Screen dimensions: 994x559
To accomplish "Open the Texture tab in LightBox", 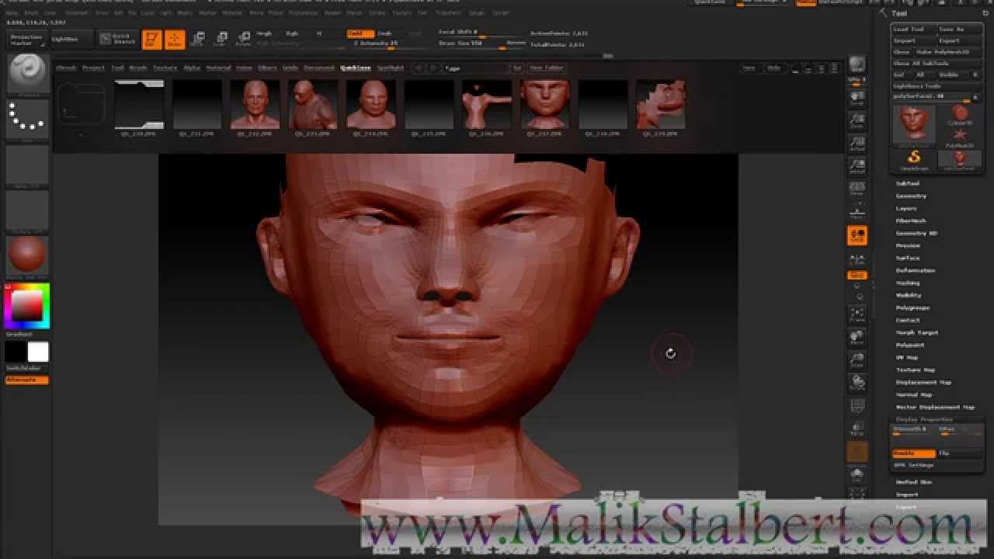I will click(165, 68).
